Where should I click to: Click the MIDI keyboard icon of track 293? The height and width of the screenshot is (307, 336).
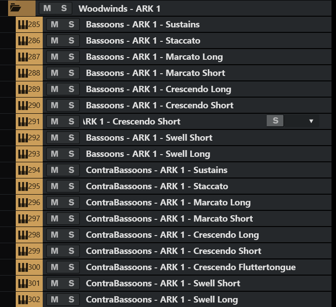[x=23, y=154]
